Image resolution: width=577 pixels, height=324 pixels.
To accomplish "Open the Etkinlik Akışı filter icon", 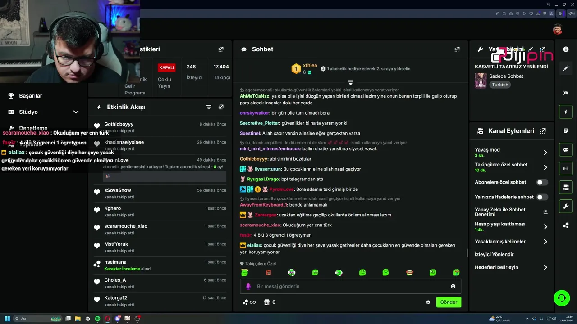I will click(209, 107).
